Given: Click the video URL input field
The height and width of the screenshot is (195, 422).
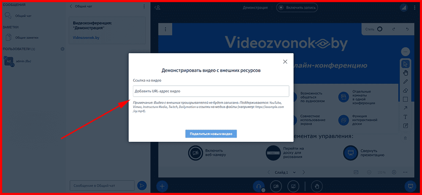Looking at the screenshot, I should click(x=211, y=91).
